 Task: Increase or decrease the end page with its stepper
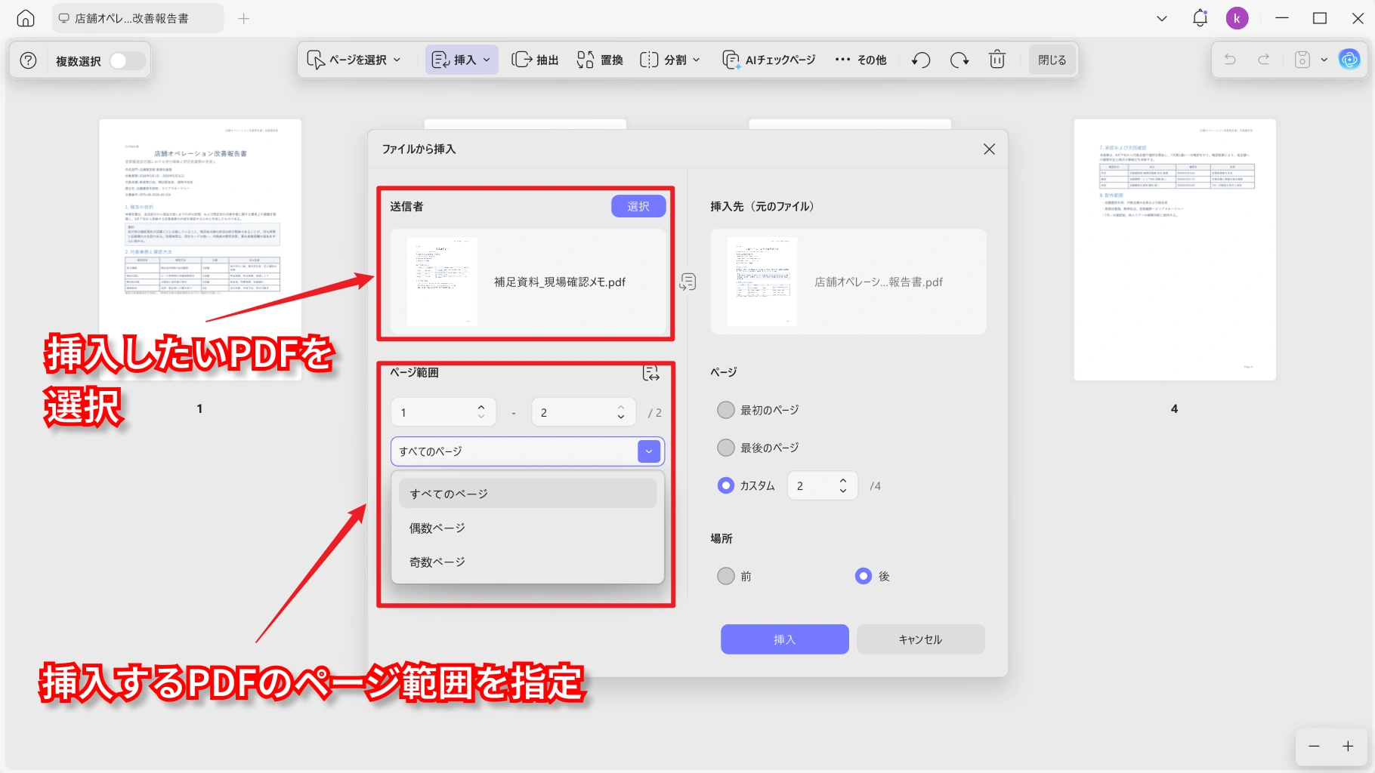[x=621, y=412]
